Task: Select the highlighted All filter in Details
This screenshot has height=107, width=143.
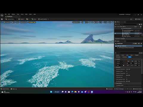Action: [x=130, y=57]
